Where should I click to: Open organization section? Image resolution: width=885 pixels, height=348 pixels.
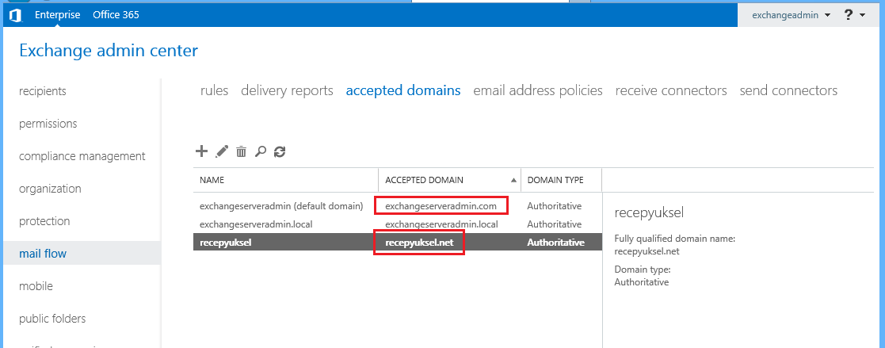pyautogui.click(x=50, y=189)
